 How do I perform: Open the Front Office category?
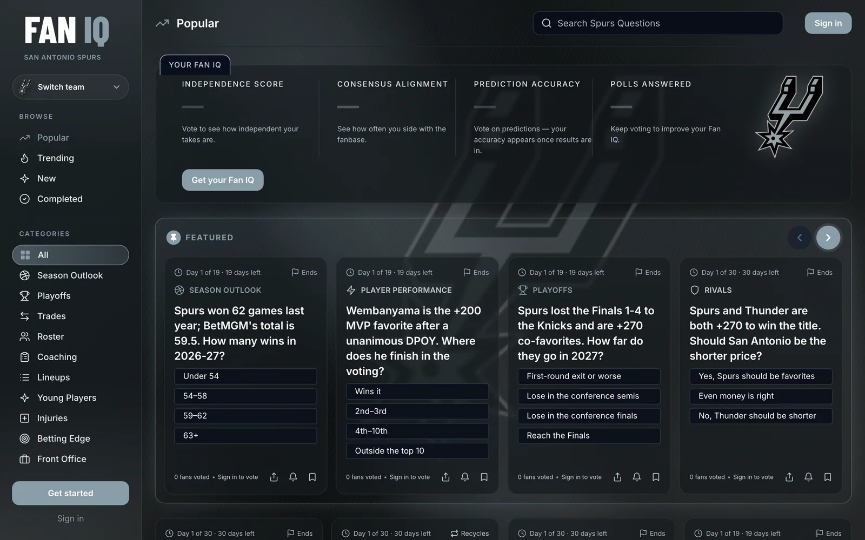click(70, 459)
